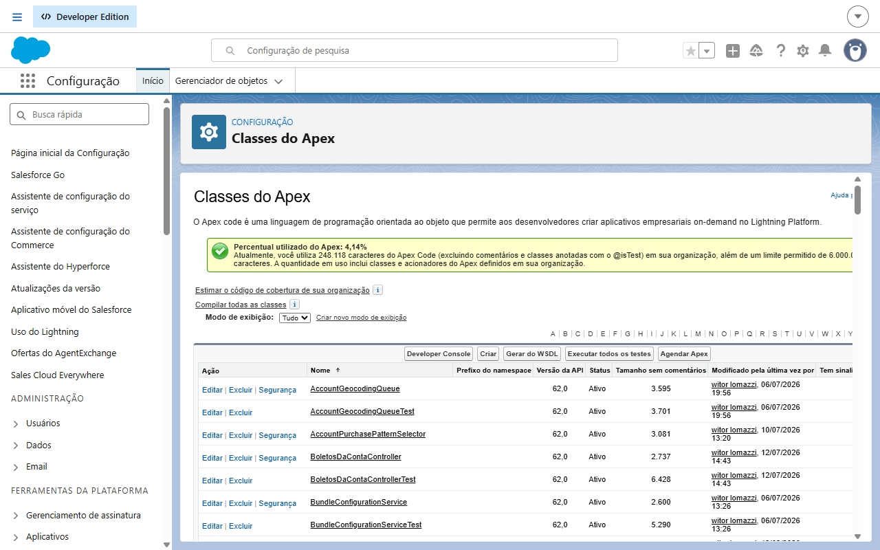This screenshot has height=550, width=880.
Task: Click the Developer Edition badge
Action: coord(85,16)
